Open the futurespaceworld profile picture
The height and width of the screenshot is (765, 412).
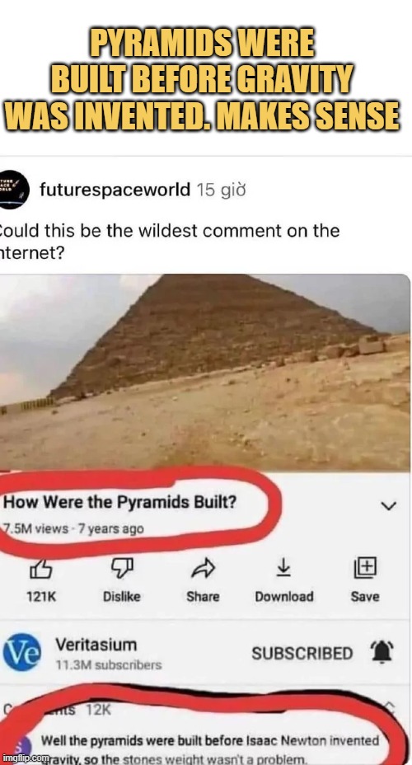14,190
